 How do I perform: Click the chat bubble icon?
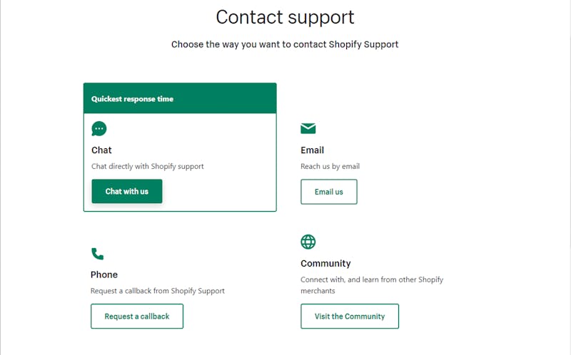pos(99,129)
